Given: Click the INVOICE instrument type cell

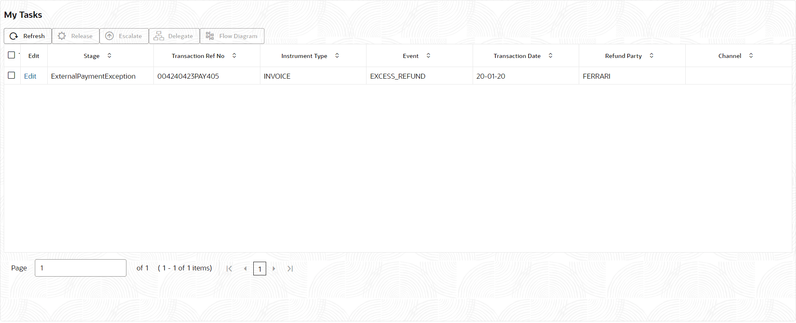Looking at the screenshot, I should pos(313,76).
